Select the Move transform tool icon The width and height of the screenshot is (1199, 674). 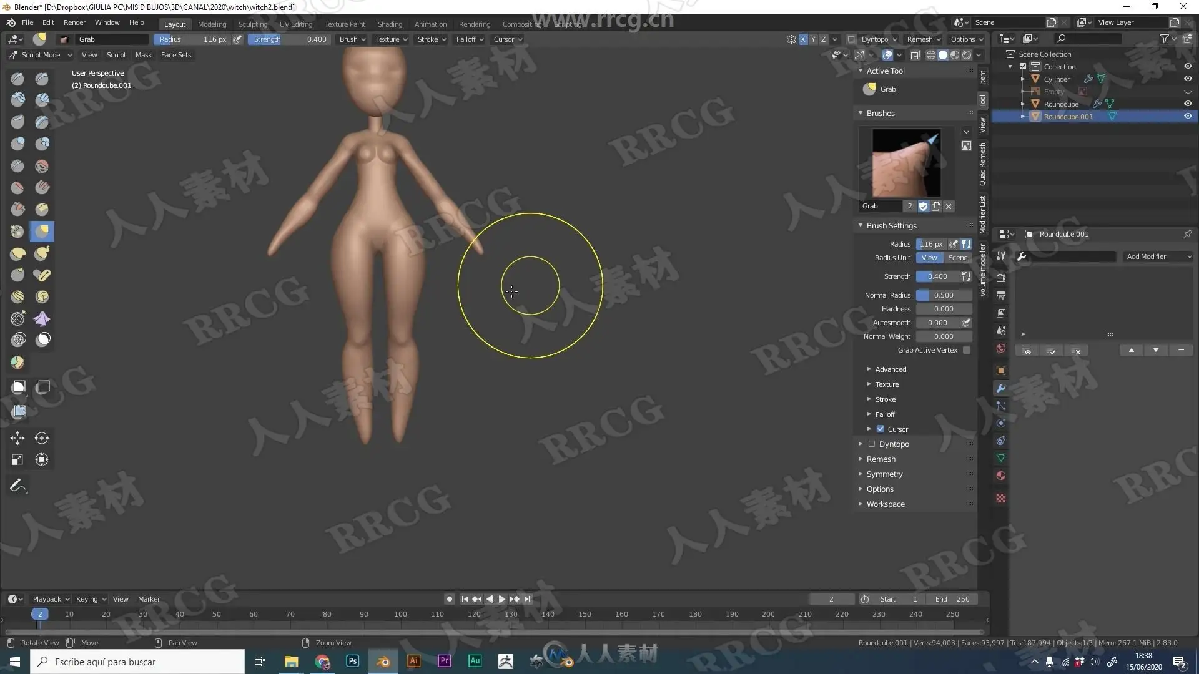(17, 438)
